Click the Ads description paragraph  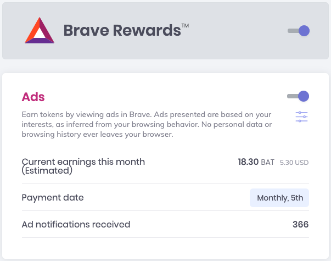point(147,125)
